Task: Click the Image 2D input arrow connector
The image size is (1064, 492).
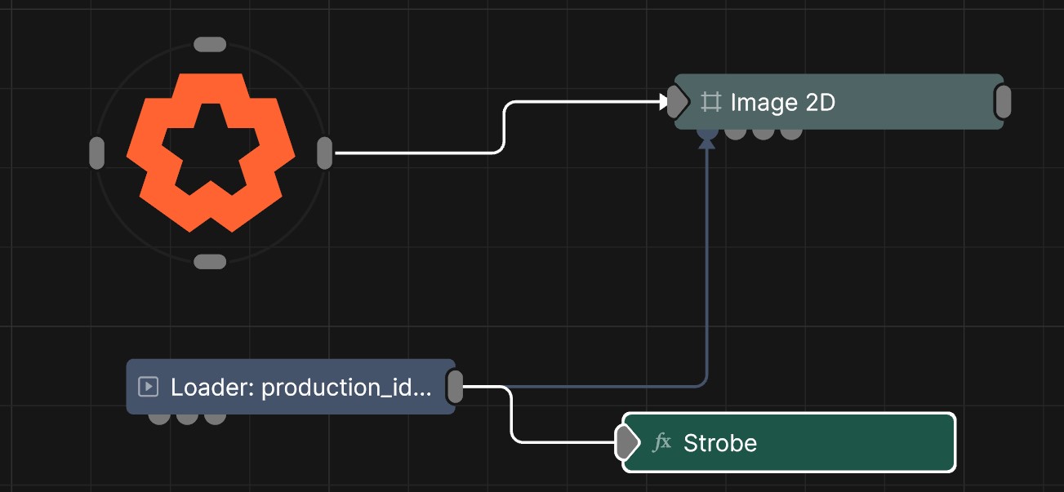Action: (x=678, y=102)
